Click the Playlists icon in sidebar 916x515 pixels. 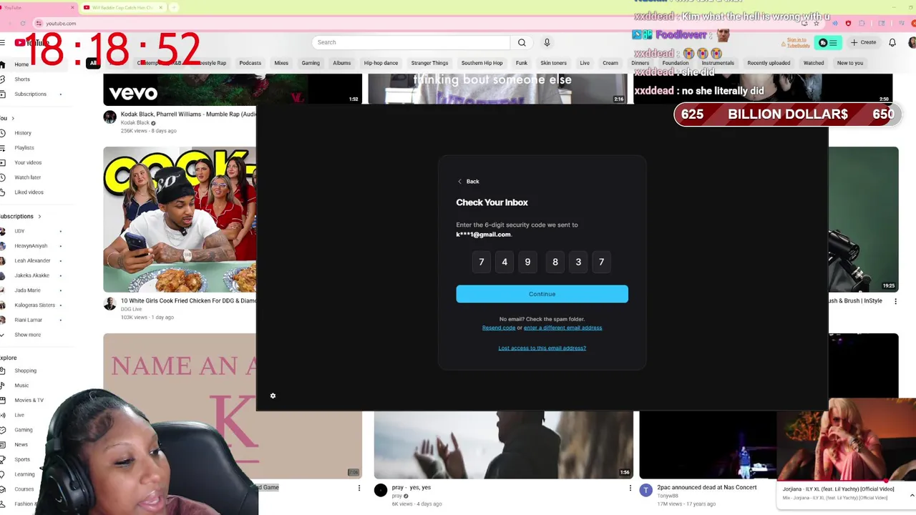tap(3, 148)
